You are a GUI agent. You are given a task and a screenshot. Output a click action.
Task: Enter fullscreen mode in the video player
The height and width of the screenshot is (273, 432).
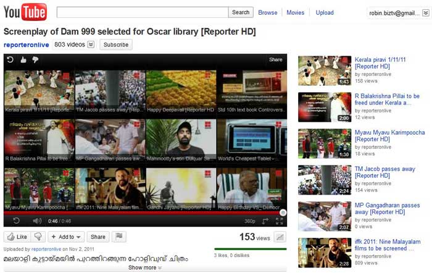pos(280,220)
